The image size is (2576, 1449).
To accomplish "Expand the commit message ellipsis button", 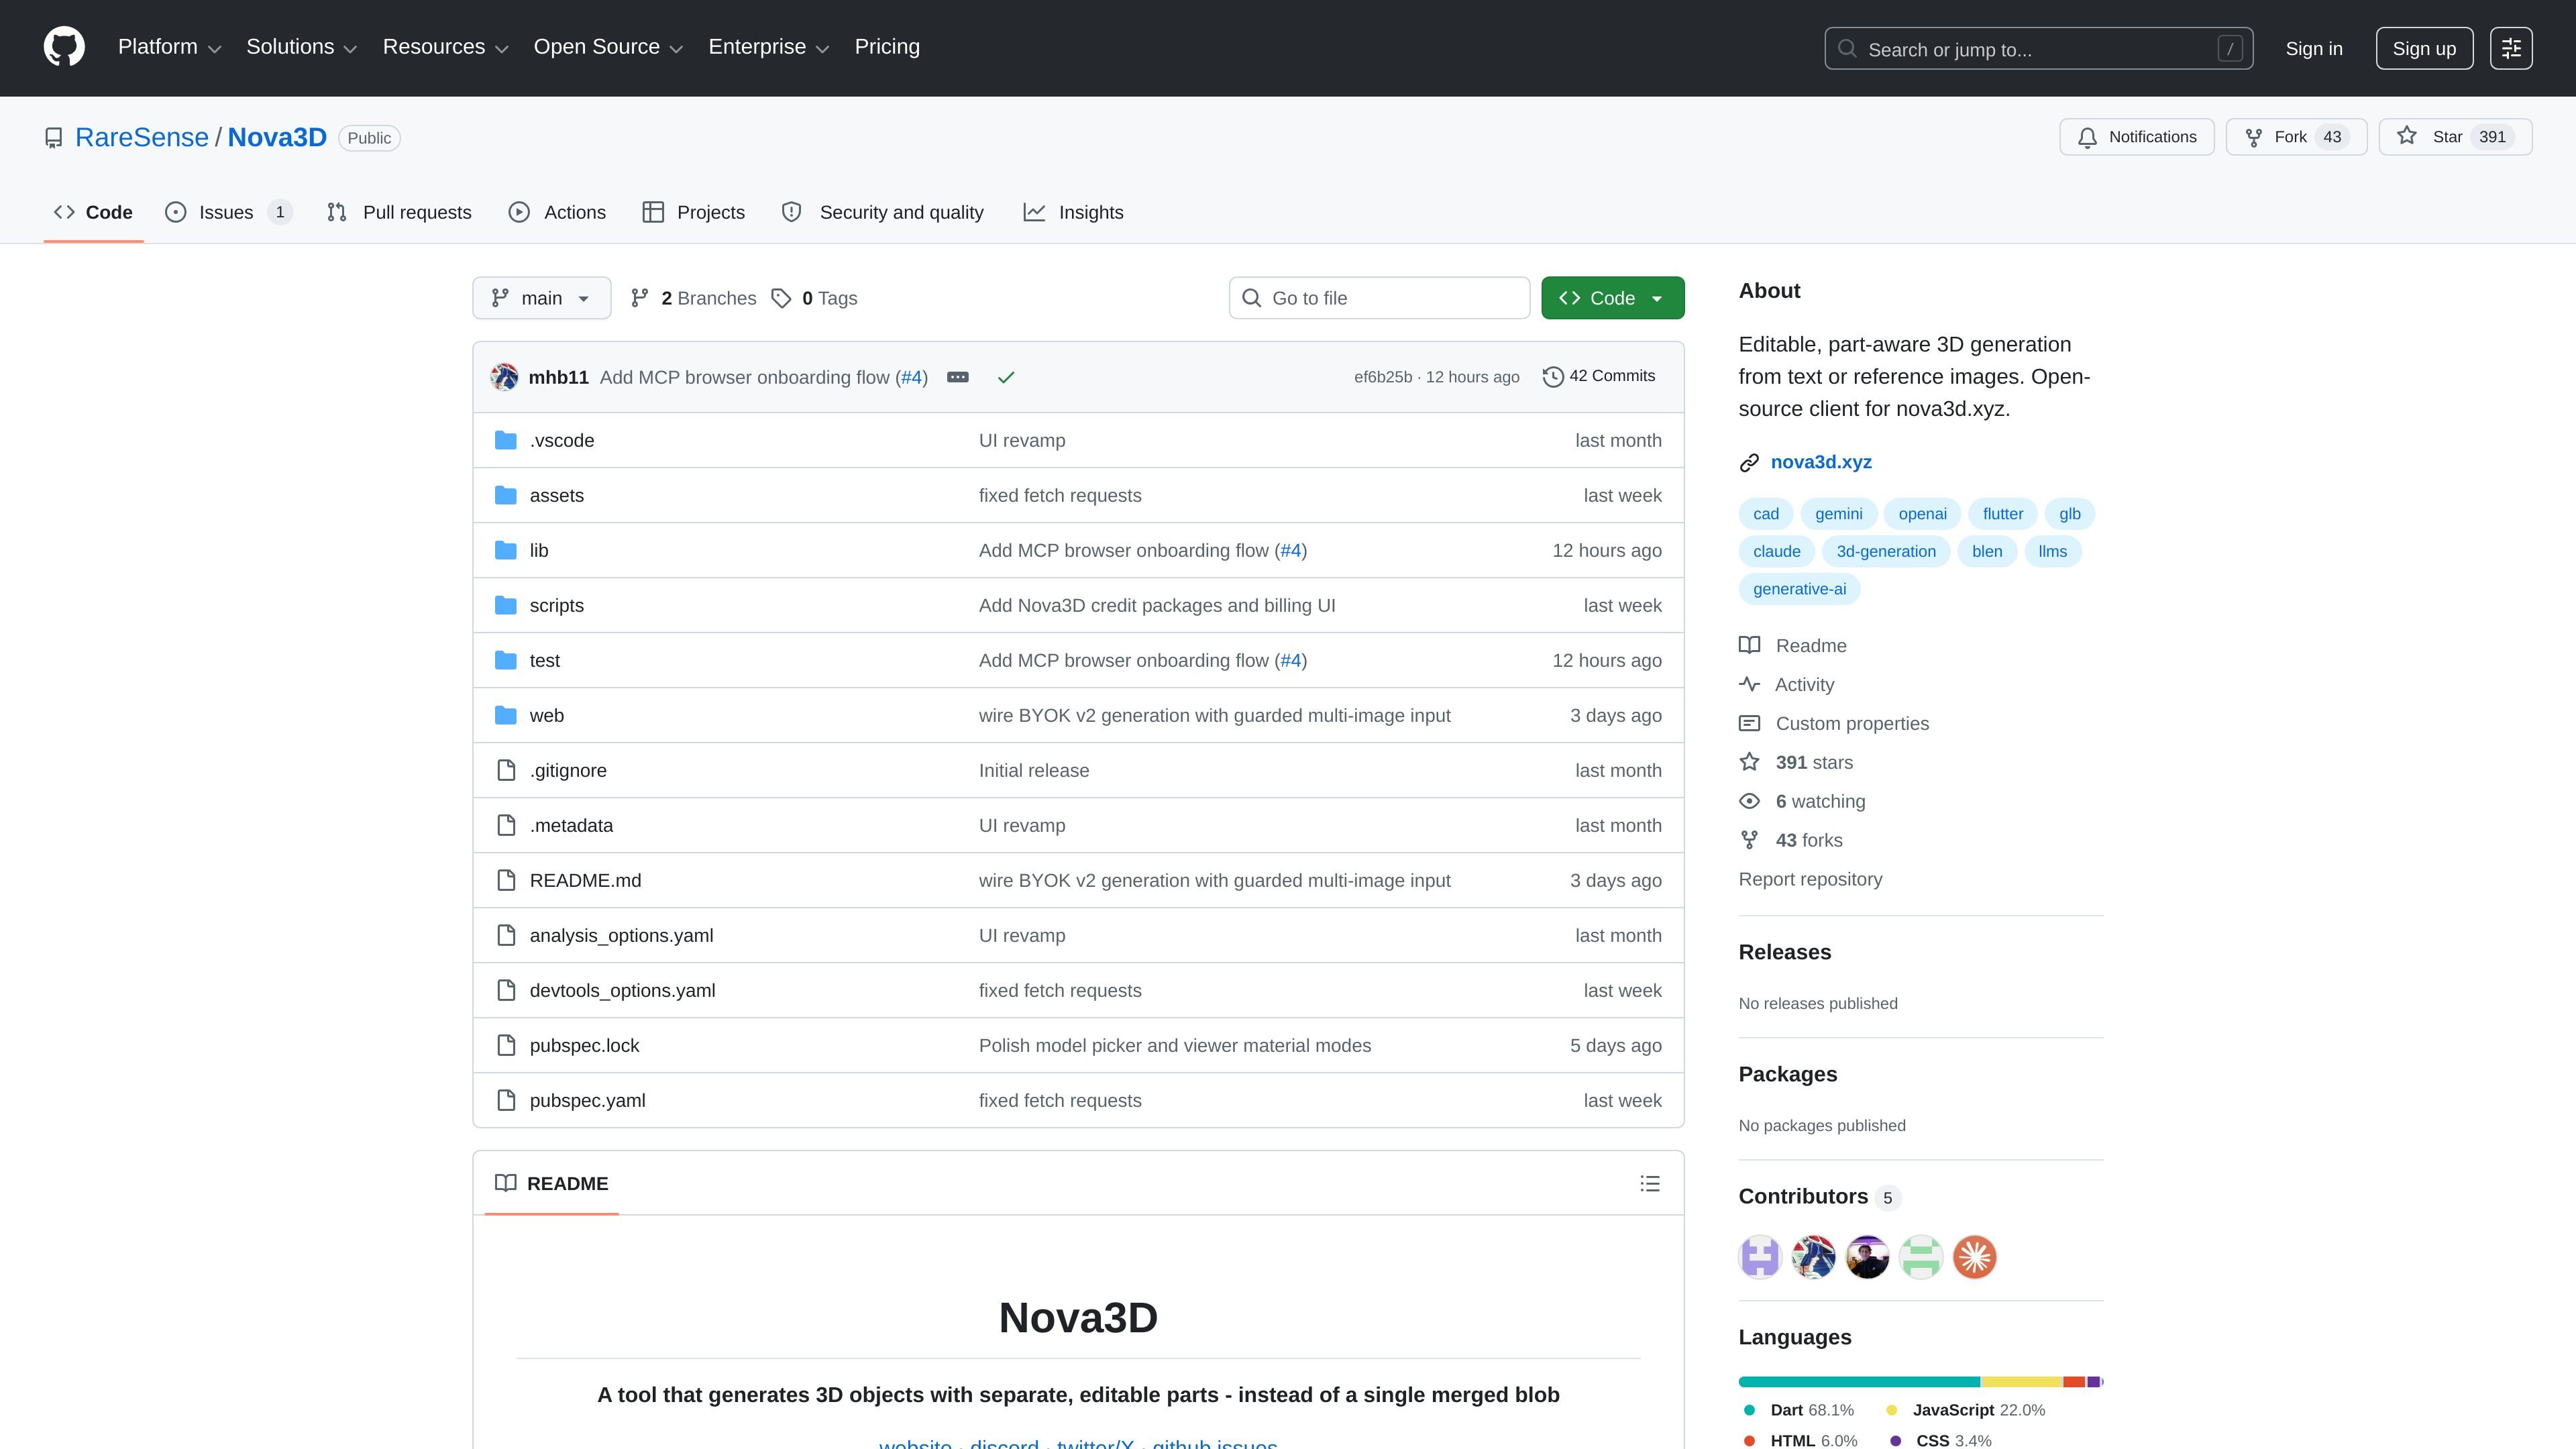I will [957, 377].
